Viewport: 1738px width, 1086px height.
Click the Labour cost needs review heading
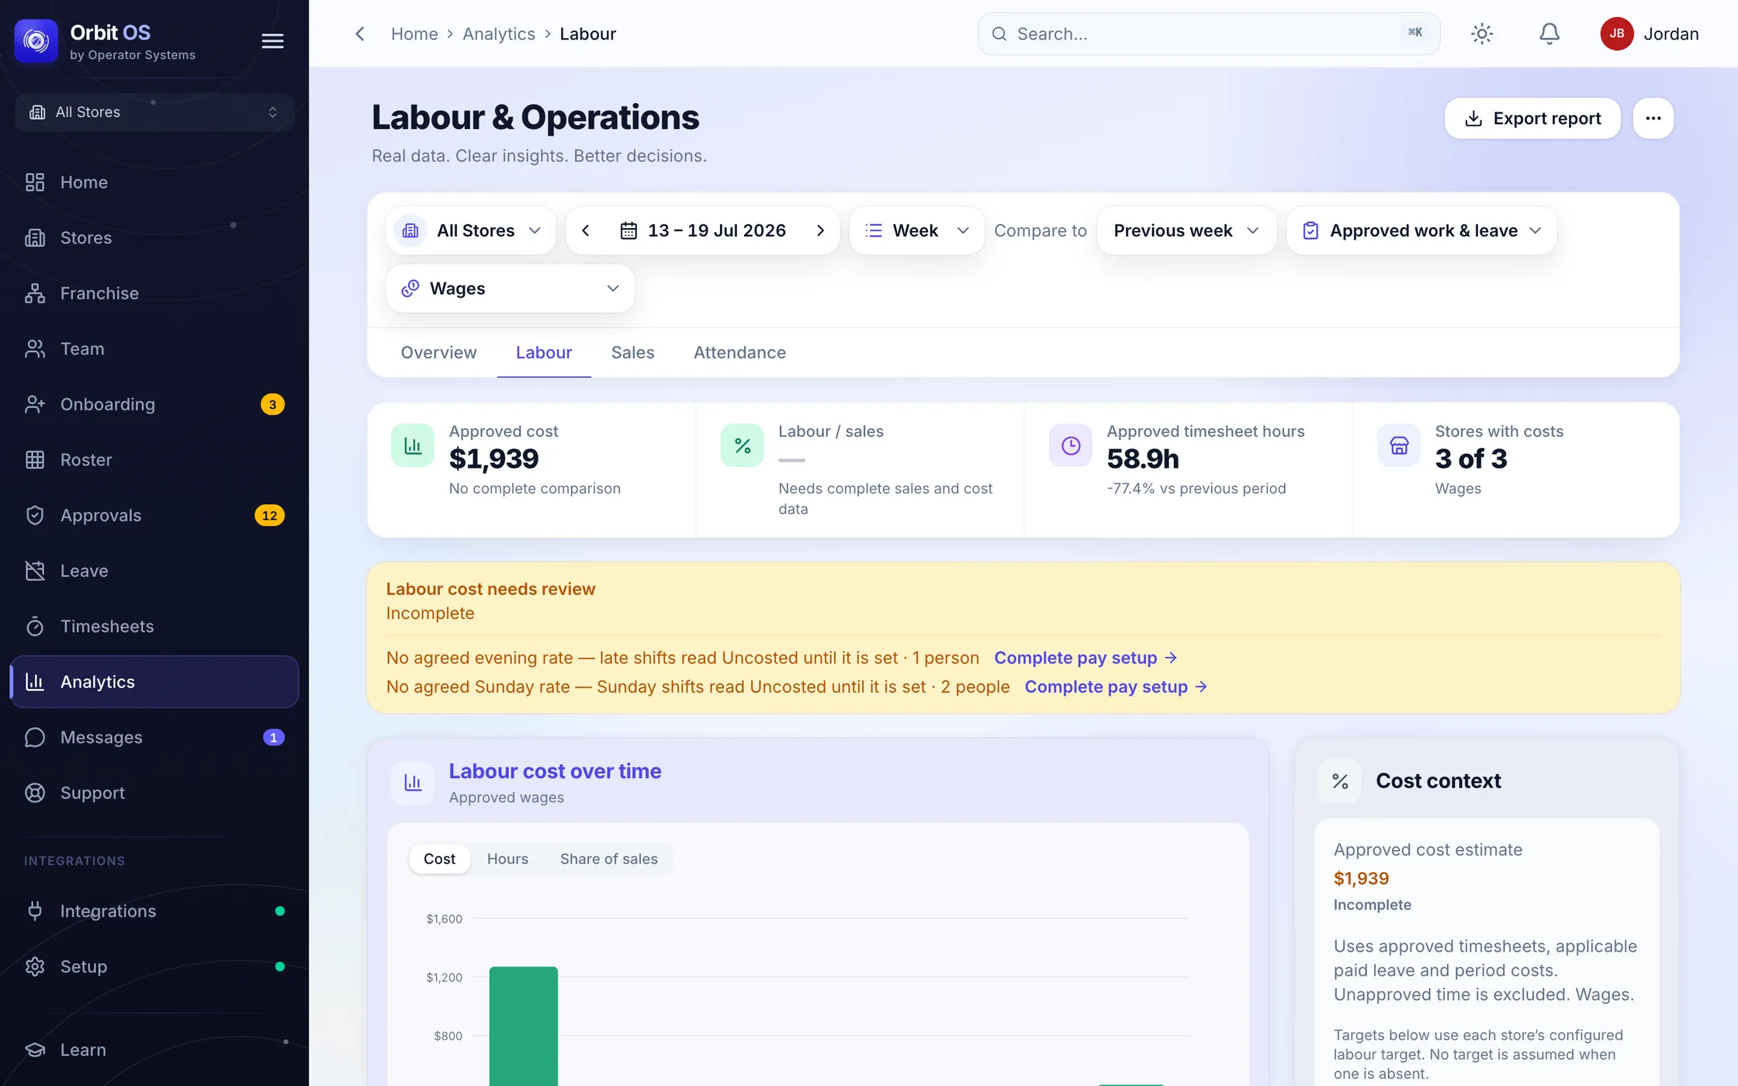pyautogui.click(x=490, y=589)
